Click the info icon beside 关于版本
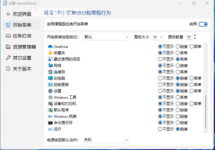 tap(8, 69)
